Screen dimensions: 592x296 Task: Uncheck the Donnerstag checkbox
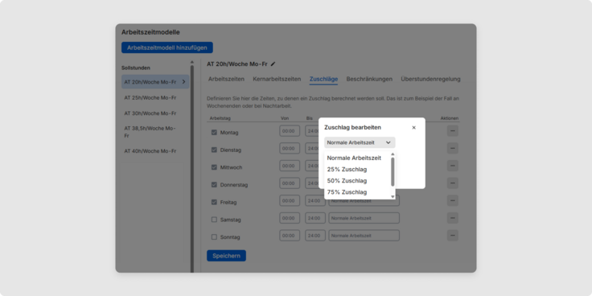click(214, 185)
